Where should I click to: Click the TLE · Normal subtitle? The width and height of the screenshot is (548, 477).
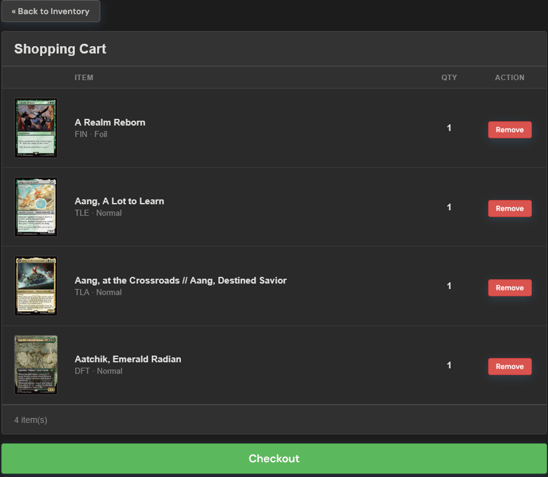(x=98, y=213)
